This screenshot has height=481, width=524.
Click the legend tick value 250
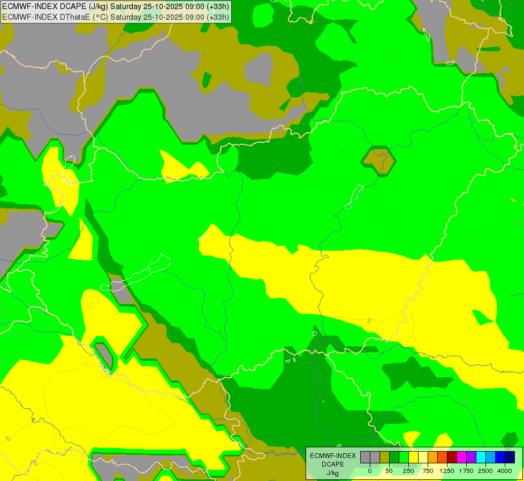408,471
